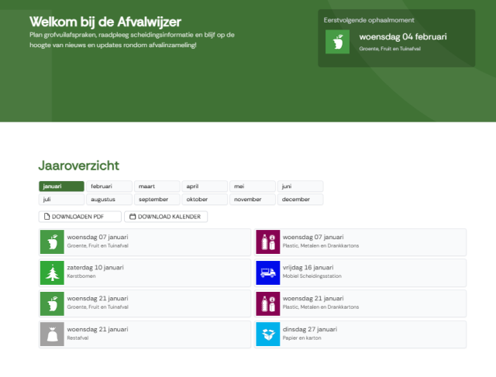Click the DOWNLOADEN PDF button

(x=80, y=217)
